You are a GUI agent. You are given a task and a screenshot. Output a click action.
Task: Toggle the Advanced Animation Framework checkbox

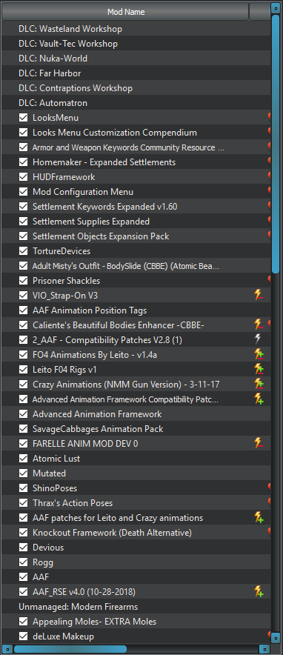24,414
